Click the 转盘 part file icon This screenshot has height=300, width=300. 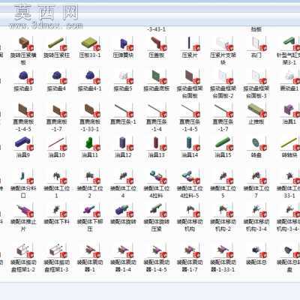pos(256,143)
